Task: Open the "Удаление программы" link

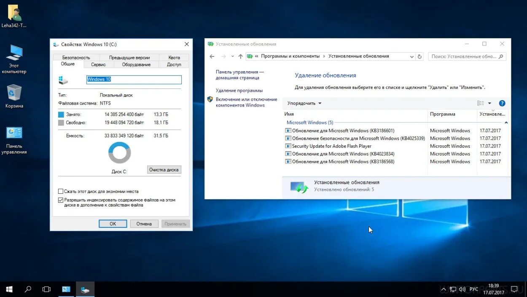Action: click(239, 91)
